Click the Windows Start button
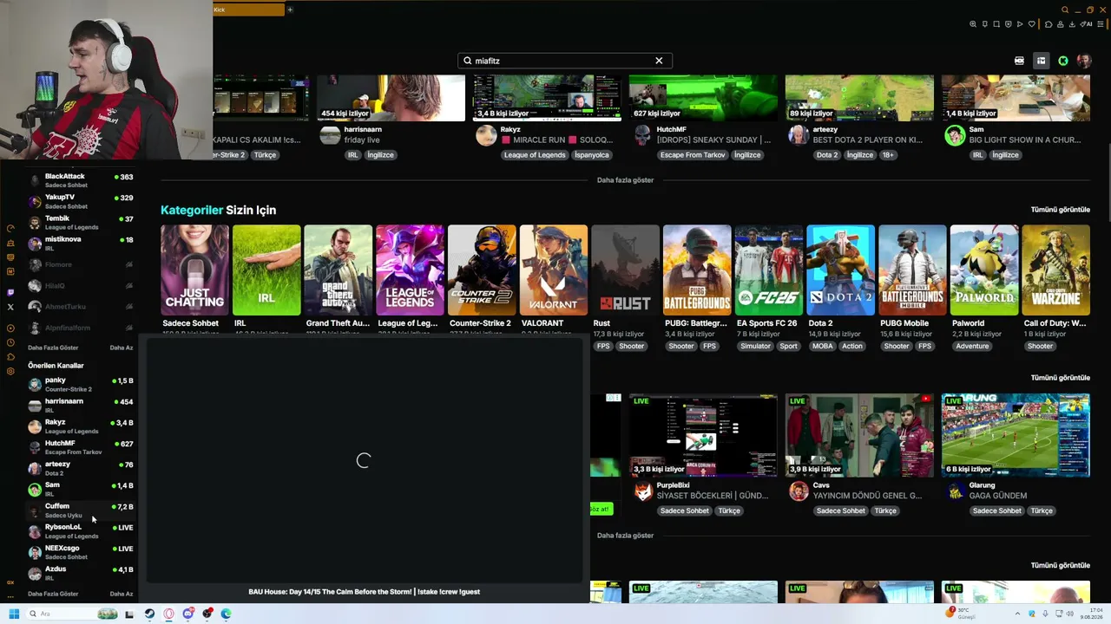 tap(14, 614)
